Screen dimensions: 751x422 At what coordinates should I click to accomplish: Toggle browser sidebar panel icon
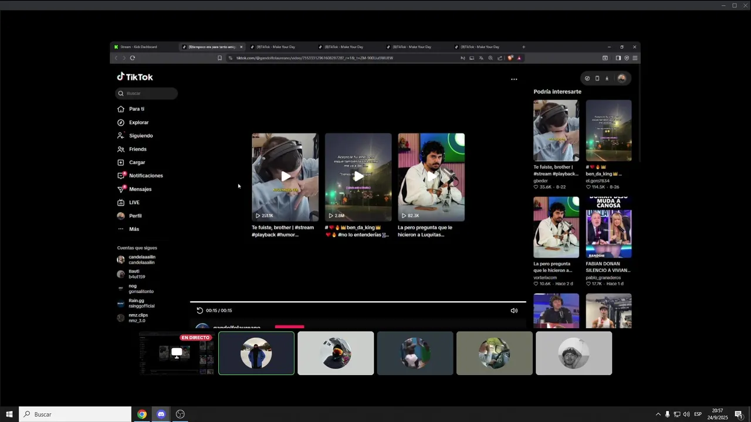coord(618,58)
